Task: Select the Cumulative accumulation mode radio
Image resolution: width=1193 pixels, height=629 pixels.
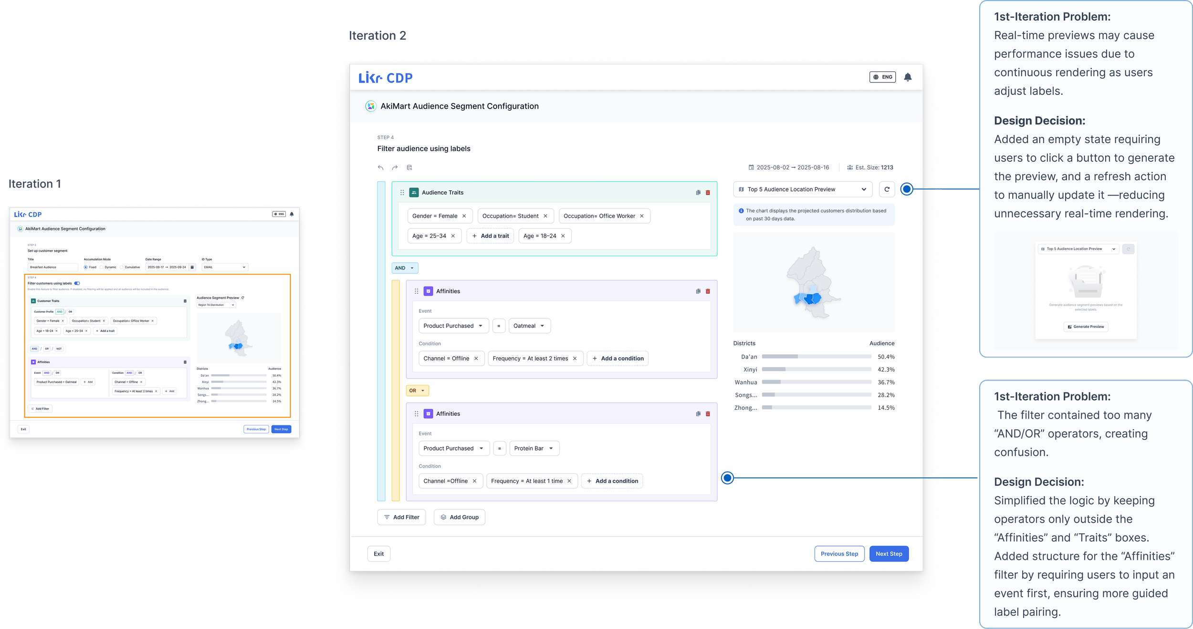Action: [x=122, y=268]
